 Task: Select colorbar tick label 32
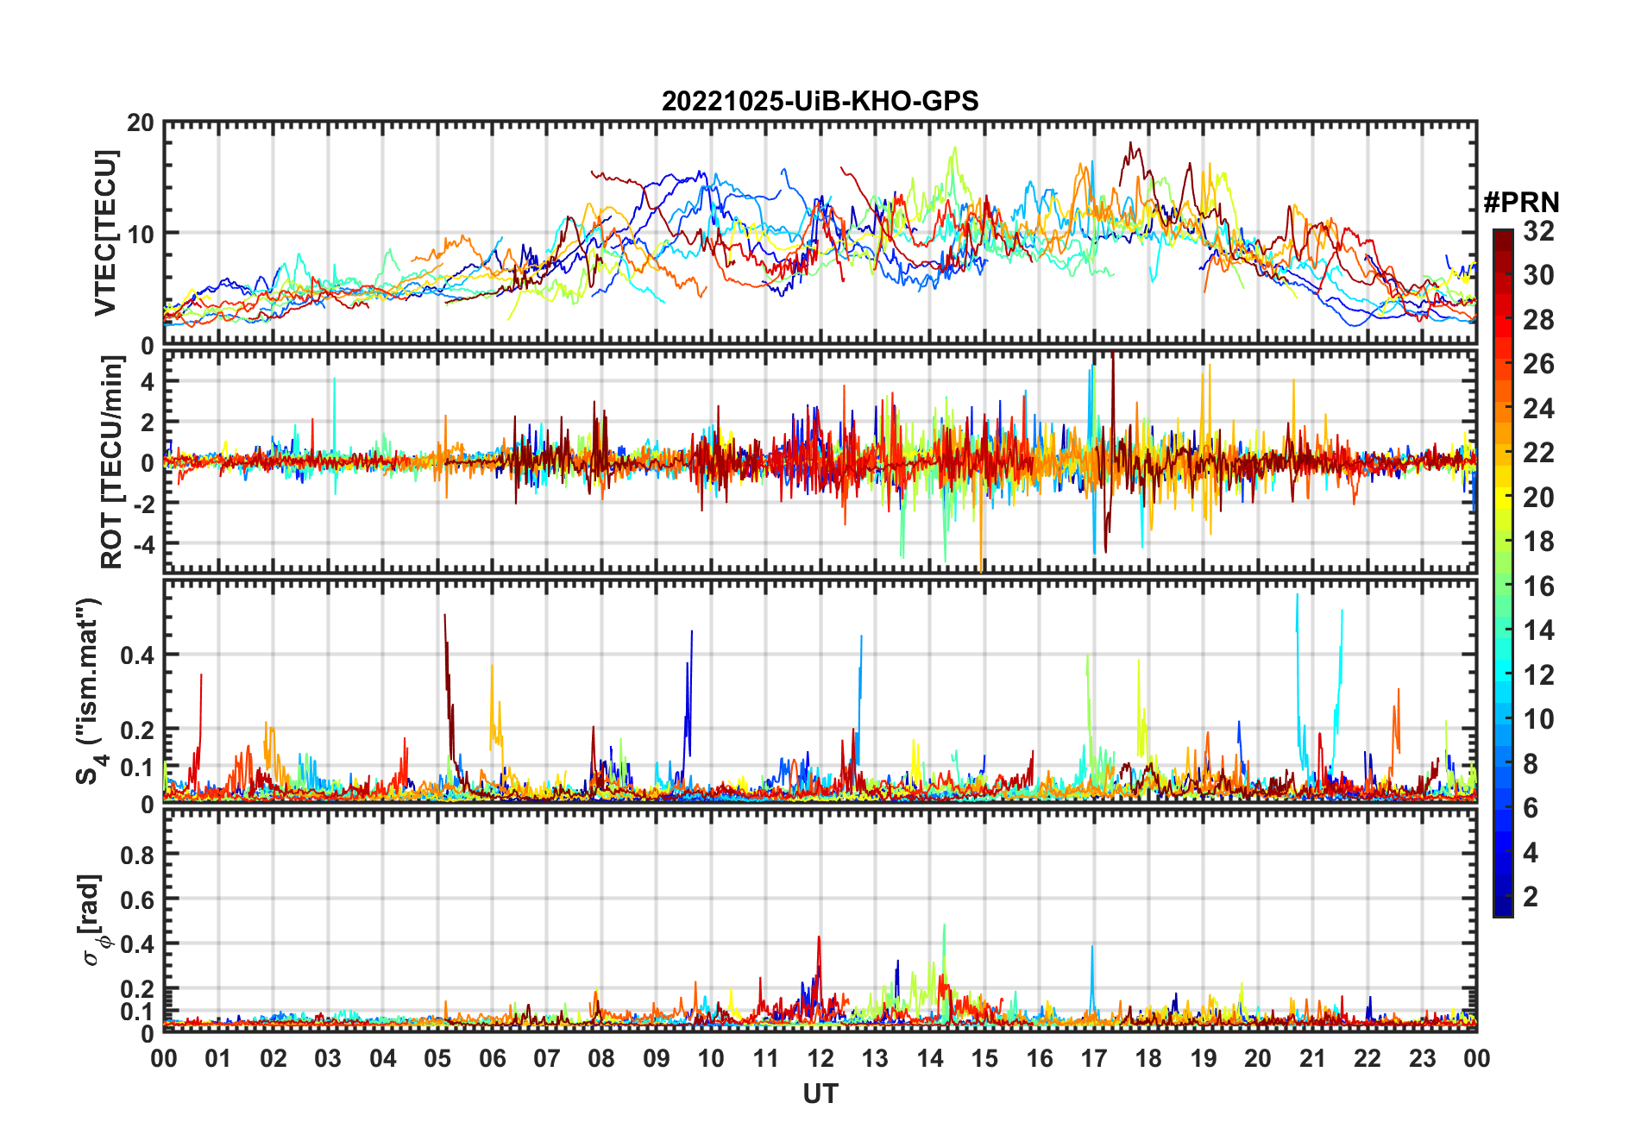1538,231
